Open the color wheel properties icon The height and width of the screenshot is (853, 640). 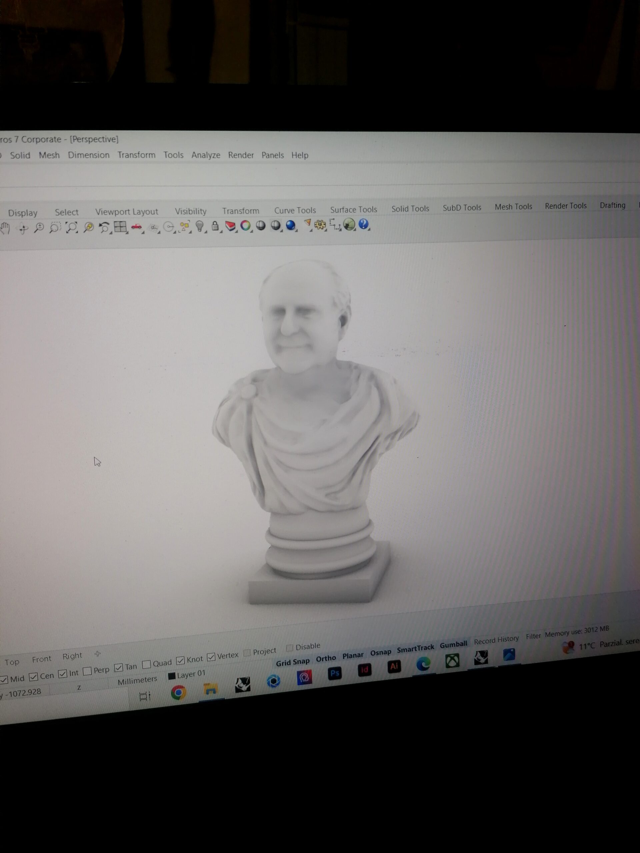click(x=245, y=226)
